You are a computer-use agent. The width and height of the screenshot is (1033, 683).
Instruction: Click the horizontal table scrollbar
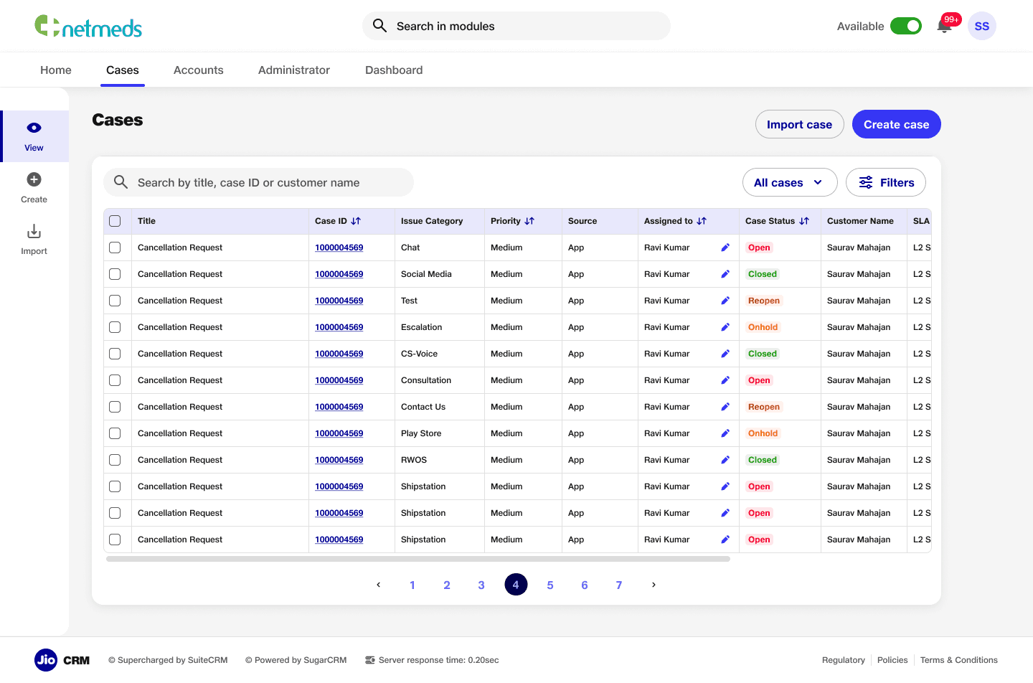pyautogui.click(x=418, y=559)
